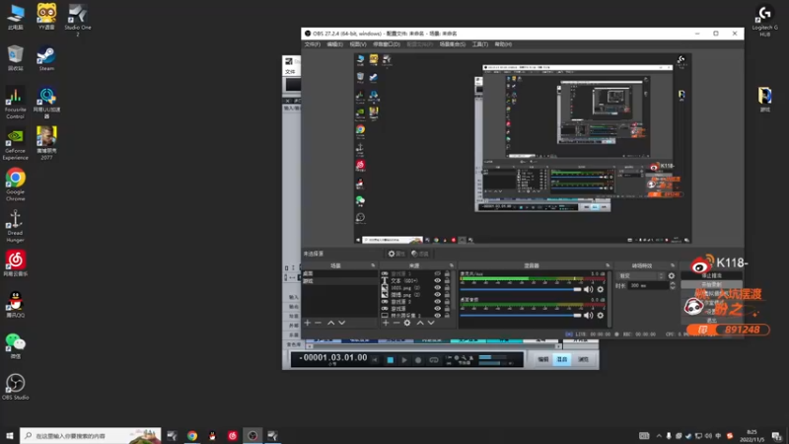This screenshot has width=789, height=444.
Task: Open the 文件(F) menu in OBS
Action: 312,44
